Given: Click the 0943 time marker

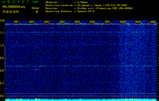Looking at the screenshot, I should 47,22.
